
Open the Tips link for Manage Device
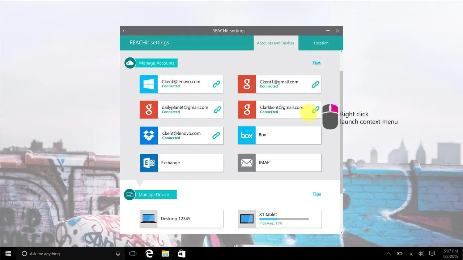pos(317,194)
